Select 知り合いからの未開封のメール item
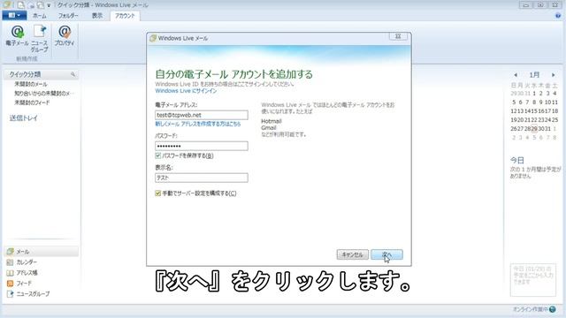 click(44, 93)
